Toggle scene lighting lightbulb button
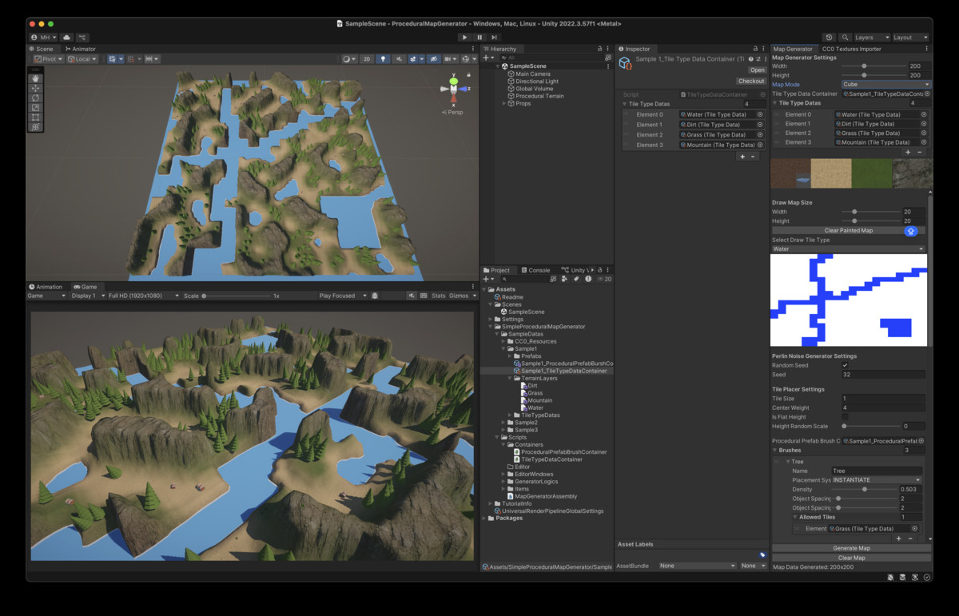The width and height of the screenshot is (959, 616). point(383,59)
